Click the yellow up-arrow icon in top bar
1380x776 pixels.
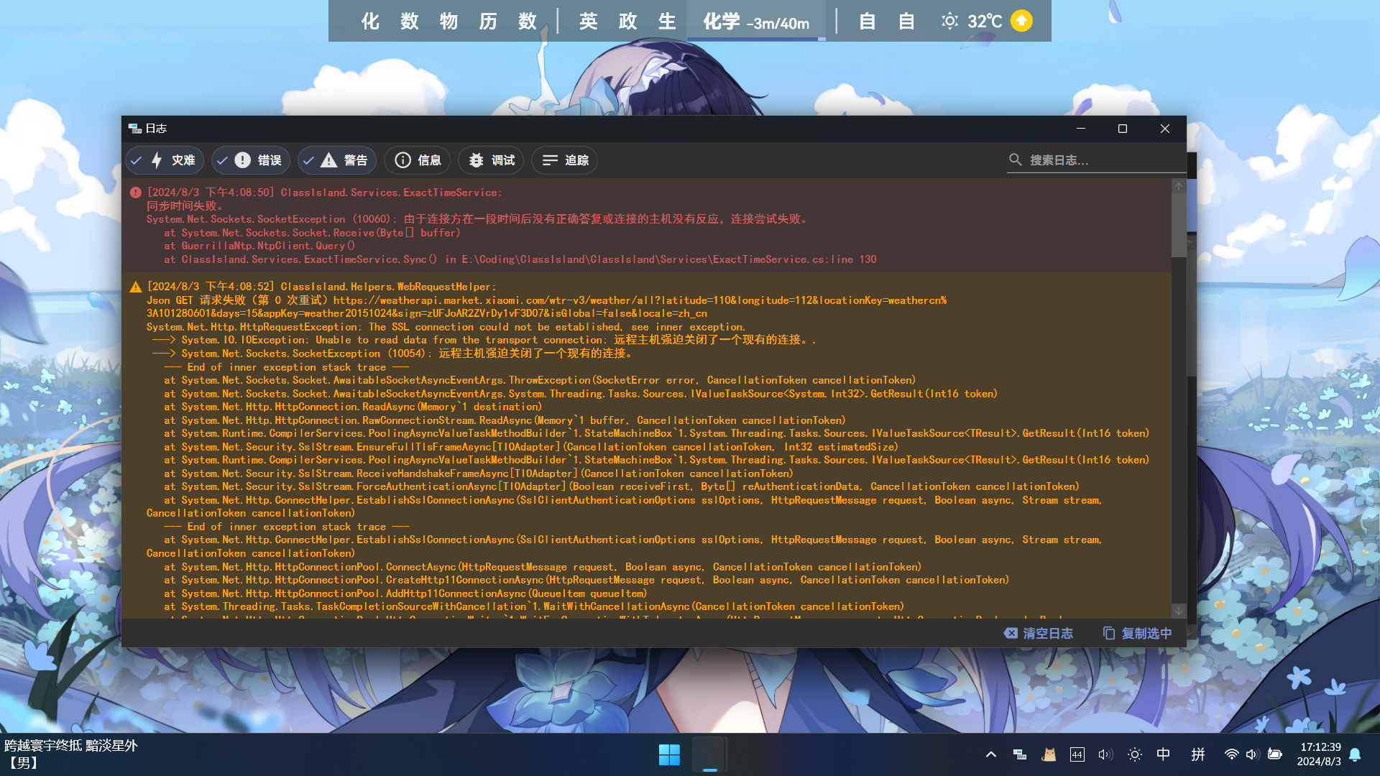point(1021,21)
